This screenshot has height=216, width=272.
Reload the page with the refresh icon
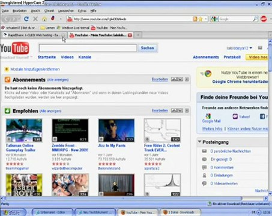26,19
